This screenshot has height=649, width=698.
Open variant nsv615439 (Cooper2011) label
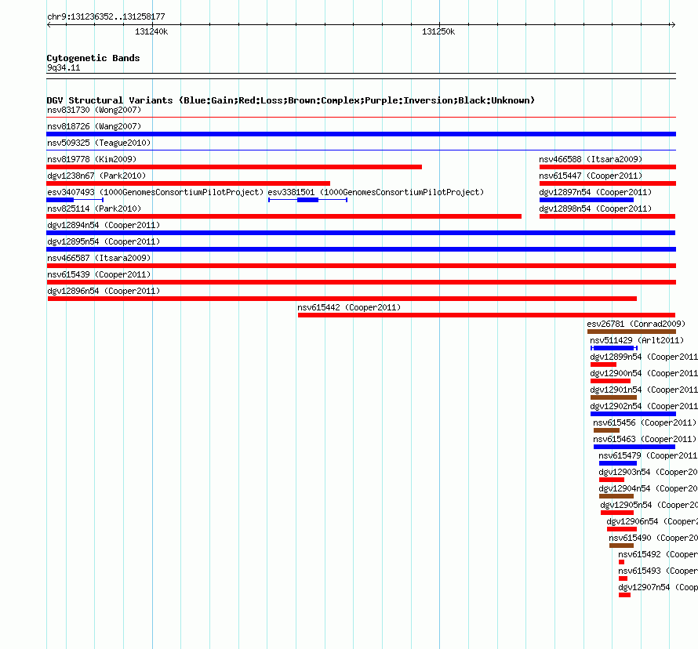click(x=99, y=274)
